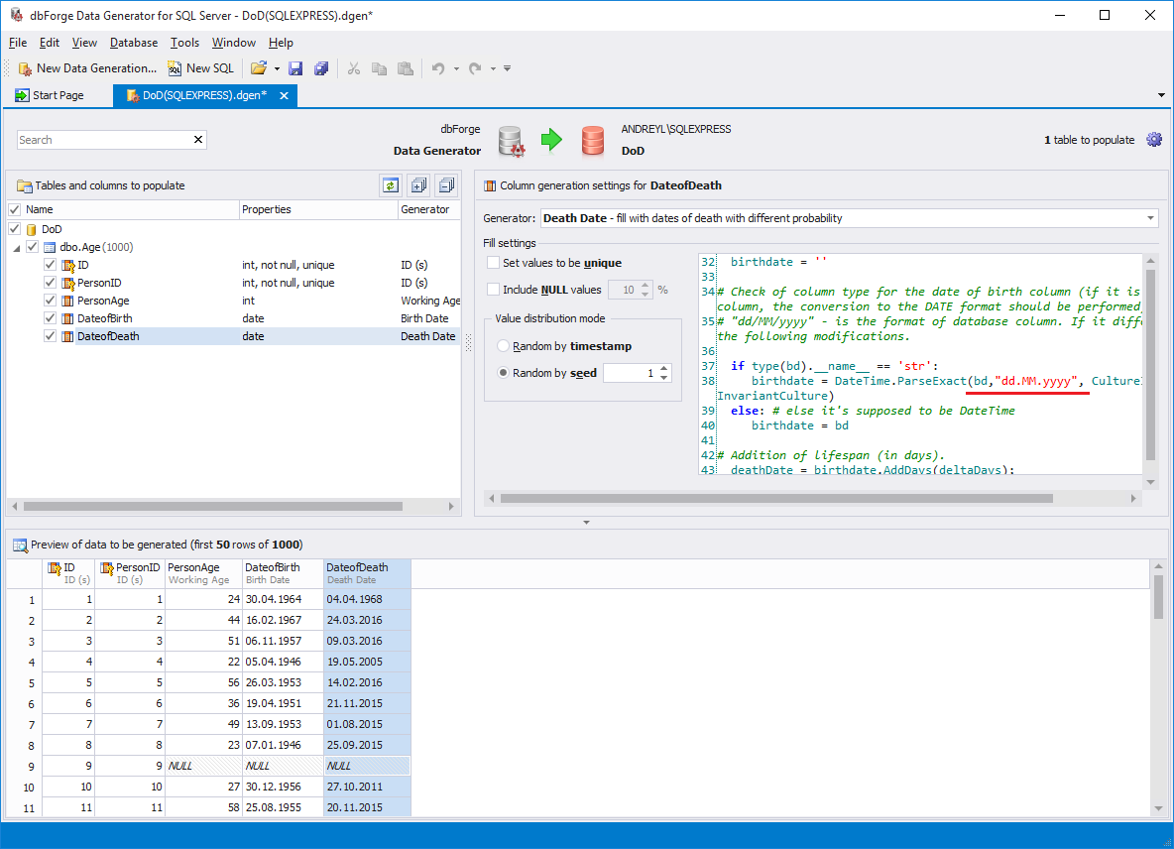Uncheck the DateofBirth column checkbox

pyautogui.click(x=51, y=318)
